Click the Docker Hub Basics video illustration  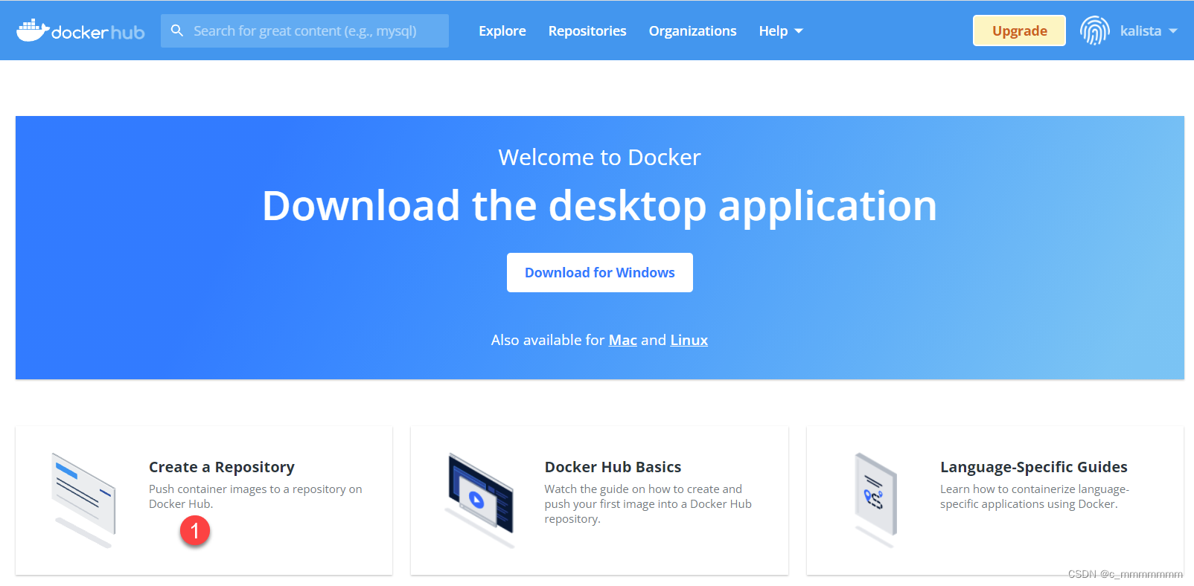(x=480, y=500)
